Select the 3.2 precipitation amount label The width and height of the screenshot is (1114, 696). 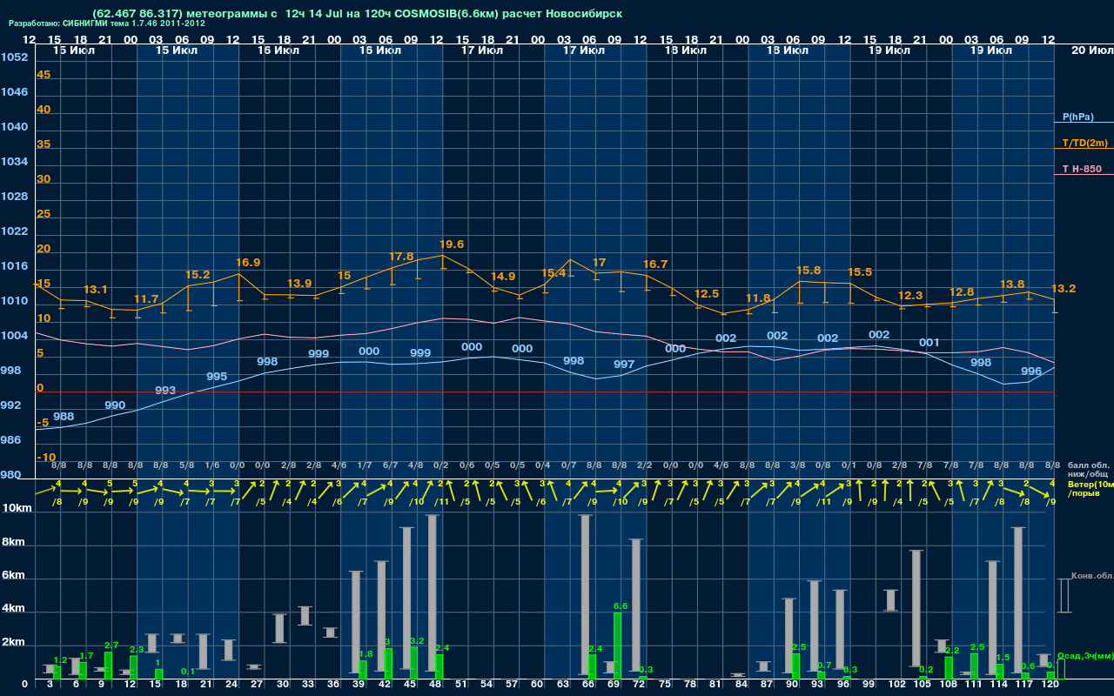[417, 641]
